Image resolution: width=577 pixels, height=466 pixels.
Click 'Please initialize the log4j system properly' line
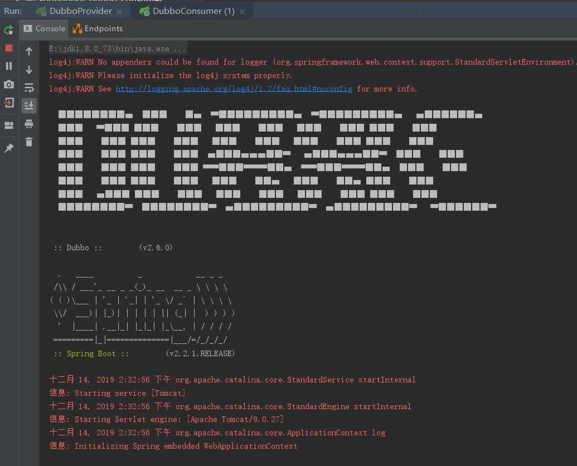coord(171,75)
